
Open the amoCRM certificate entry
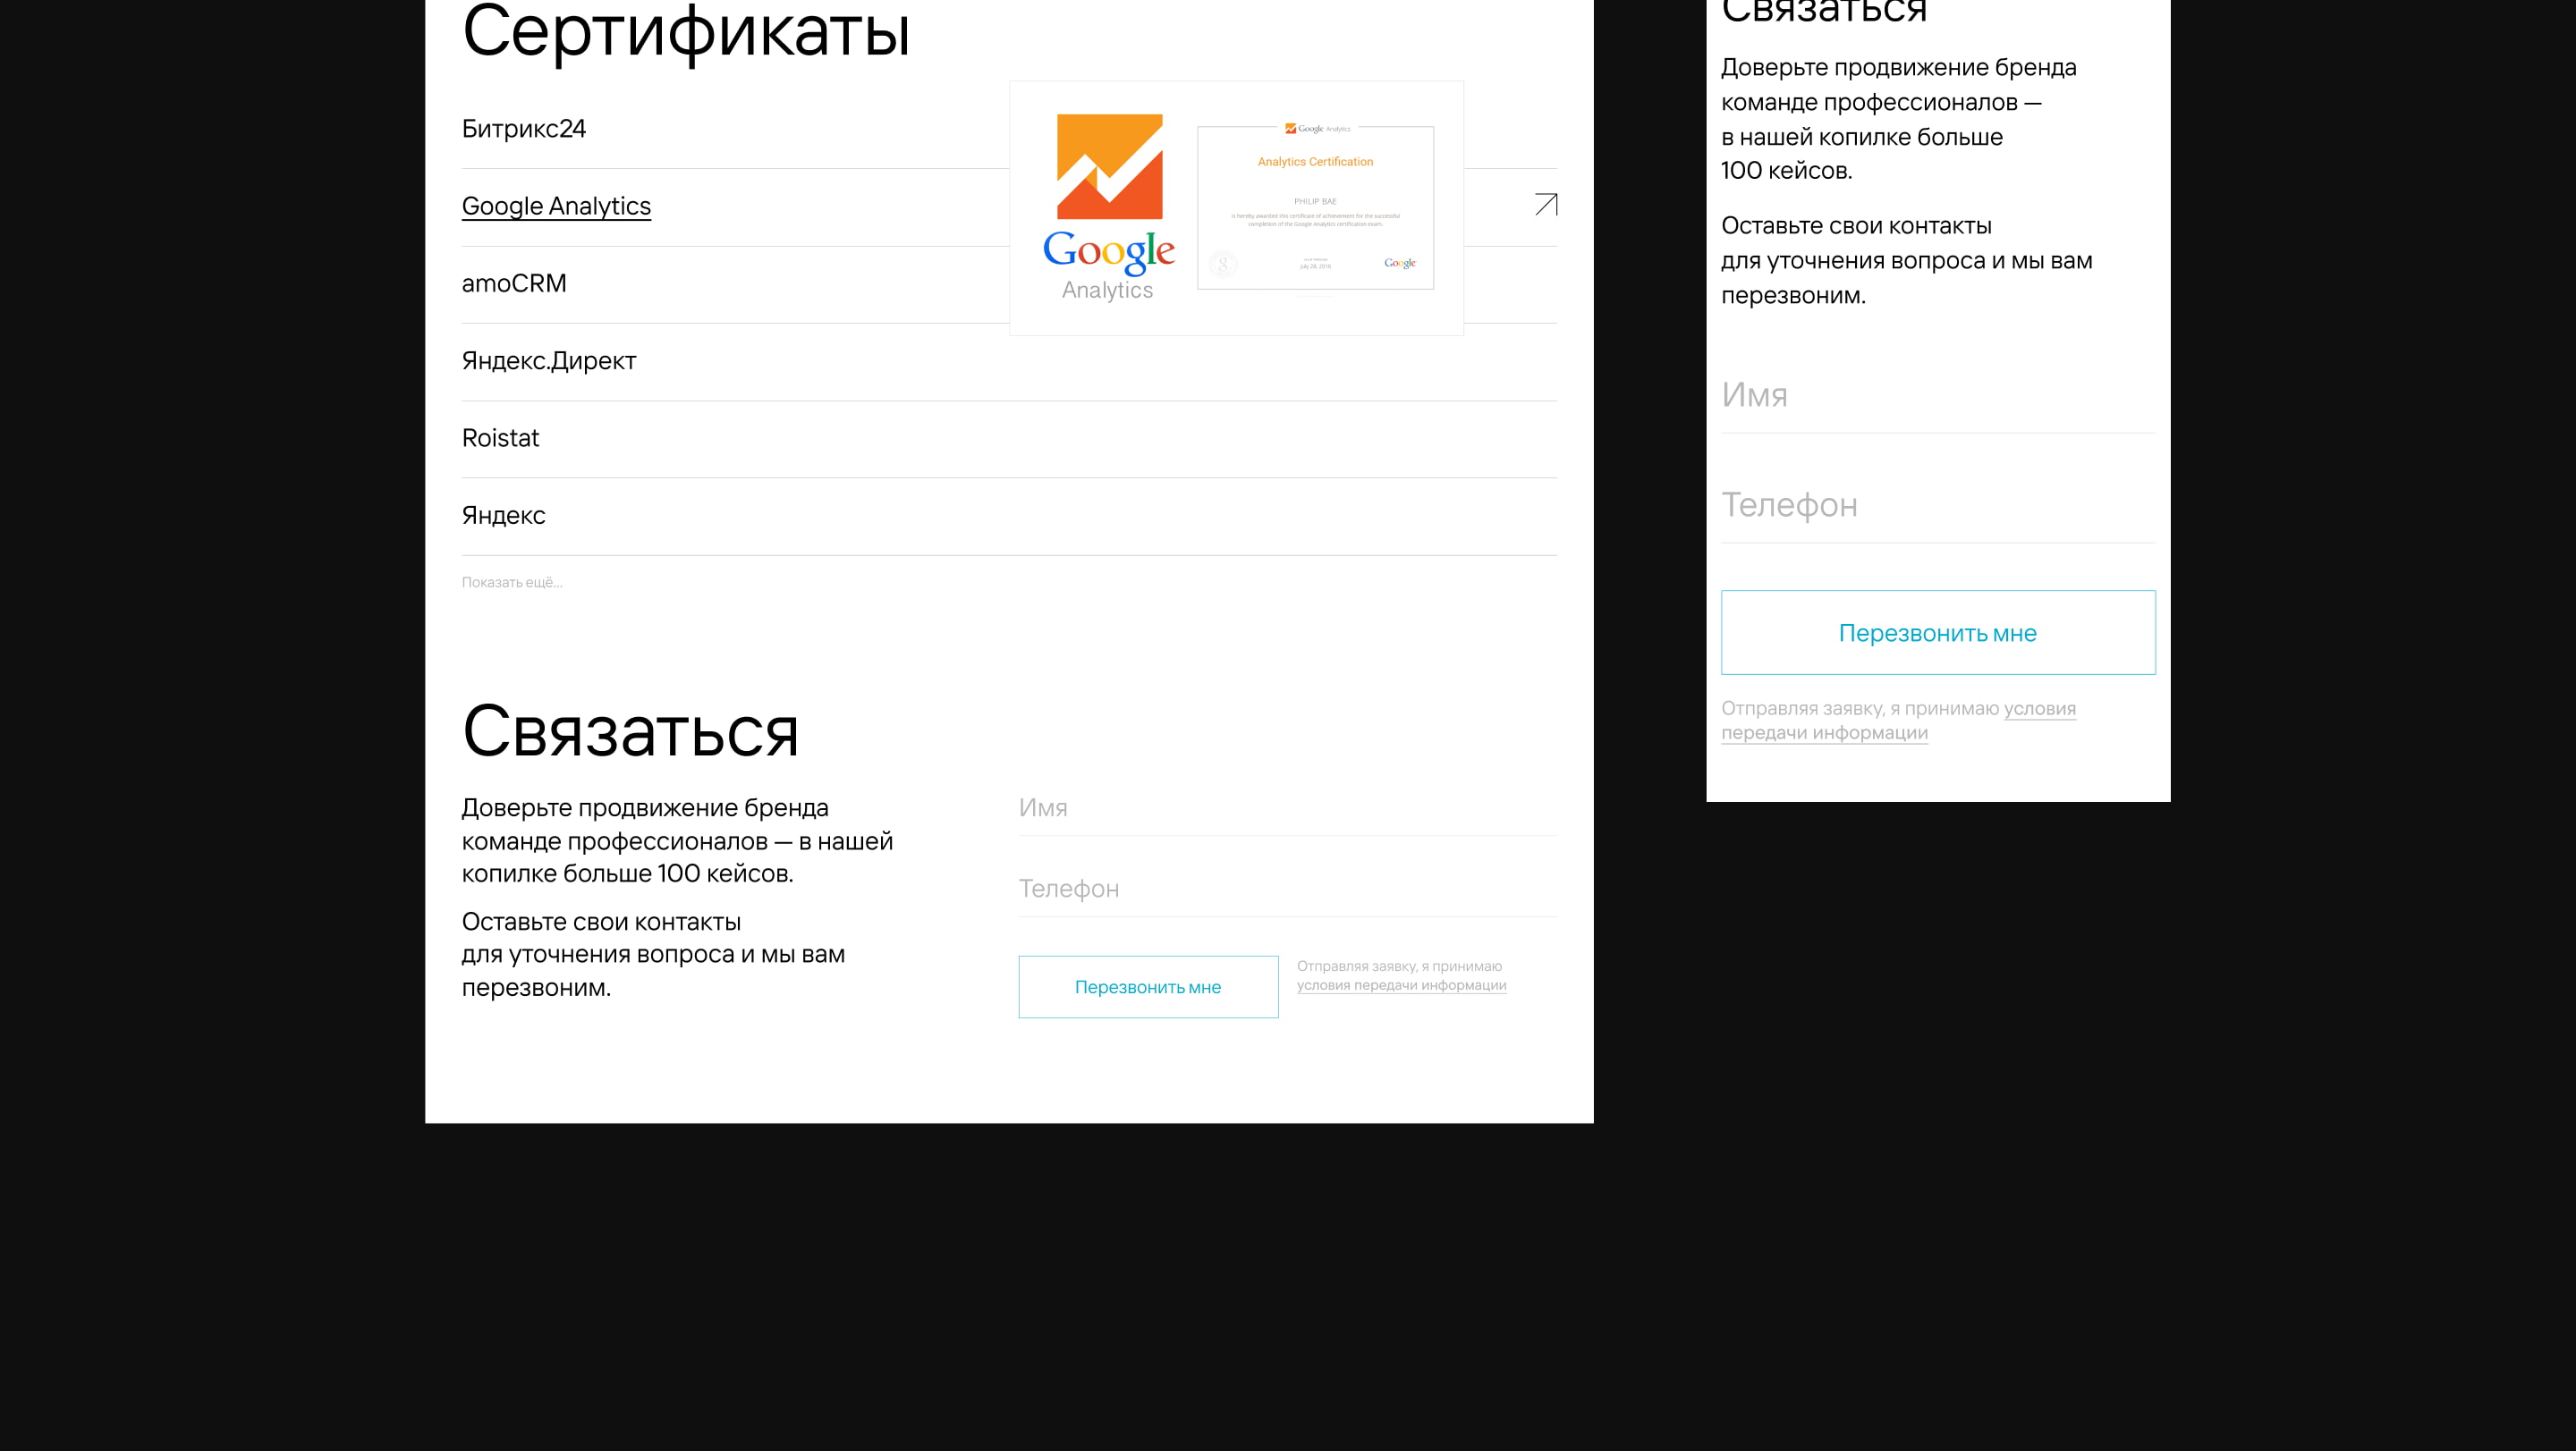[x=514, y=283]
